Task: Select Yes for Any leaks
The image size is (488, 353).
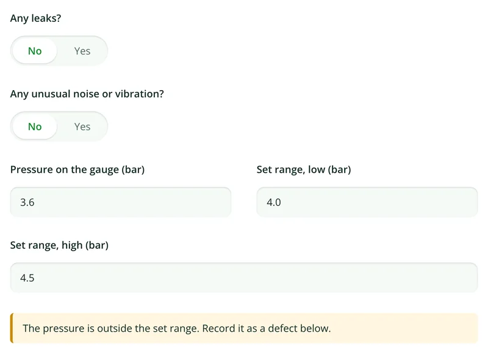Action: pos(82,51)
